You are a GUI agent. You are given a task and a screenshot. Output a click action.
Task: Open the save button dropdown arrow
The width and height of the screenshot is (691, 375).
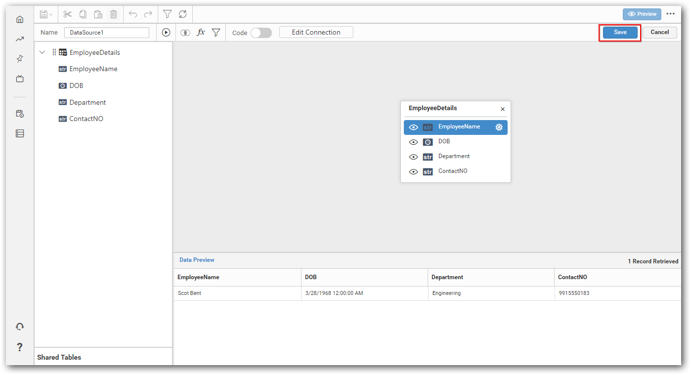51,14
